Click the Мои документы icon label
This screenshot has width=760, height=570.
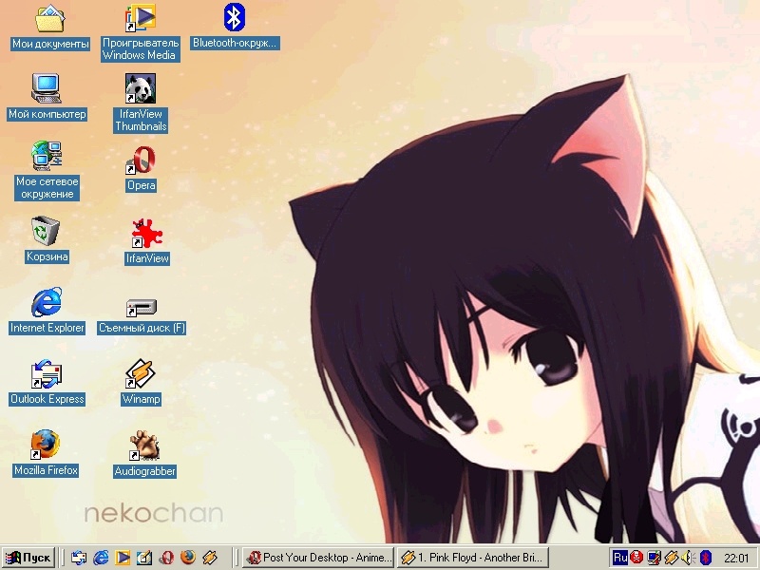pyautogui.click(x=50, y=44)
